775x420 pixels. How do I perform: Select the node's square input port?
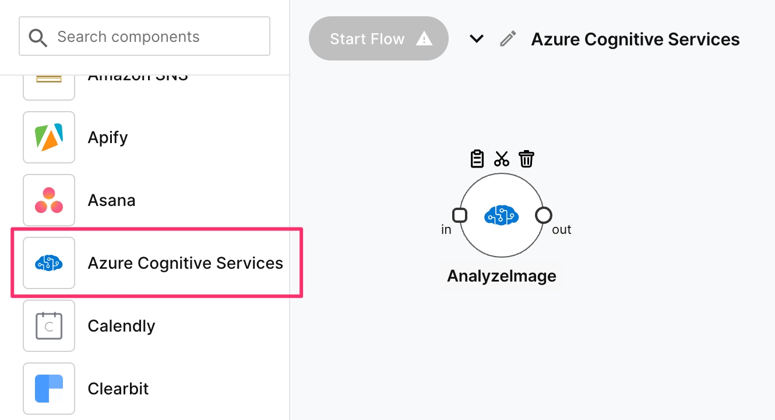coord(460,215)
